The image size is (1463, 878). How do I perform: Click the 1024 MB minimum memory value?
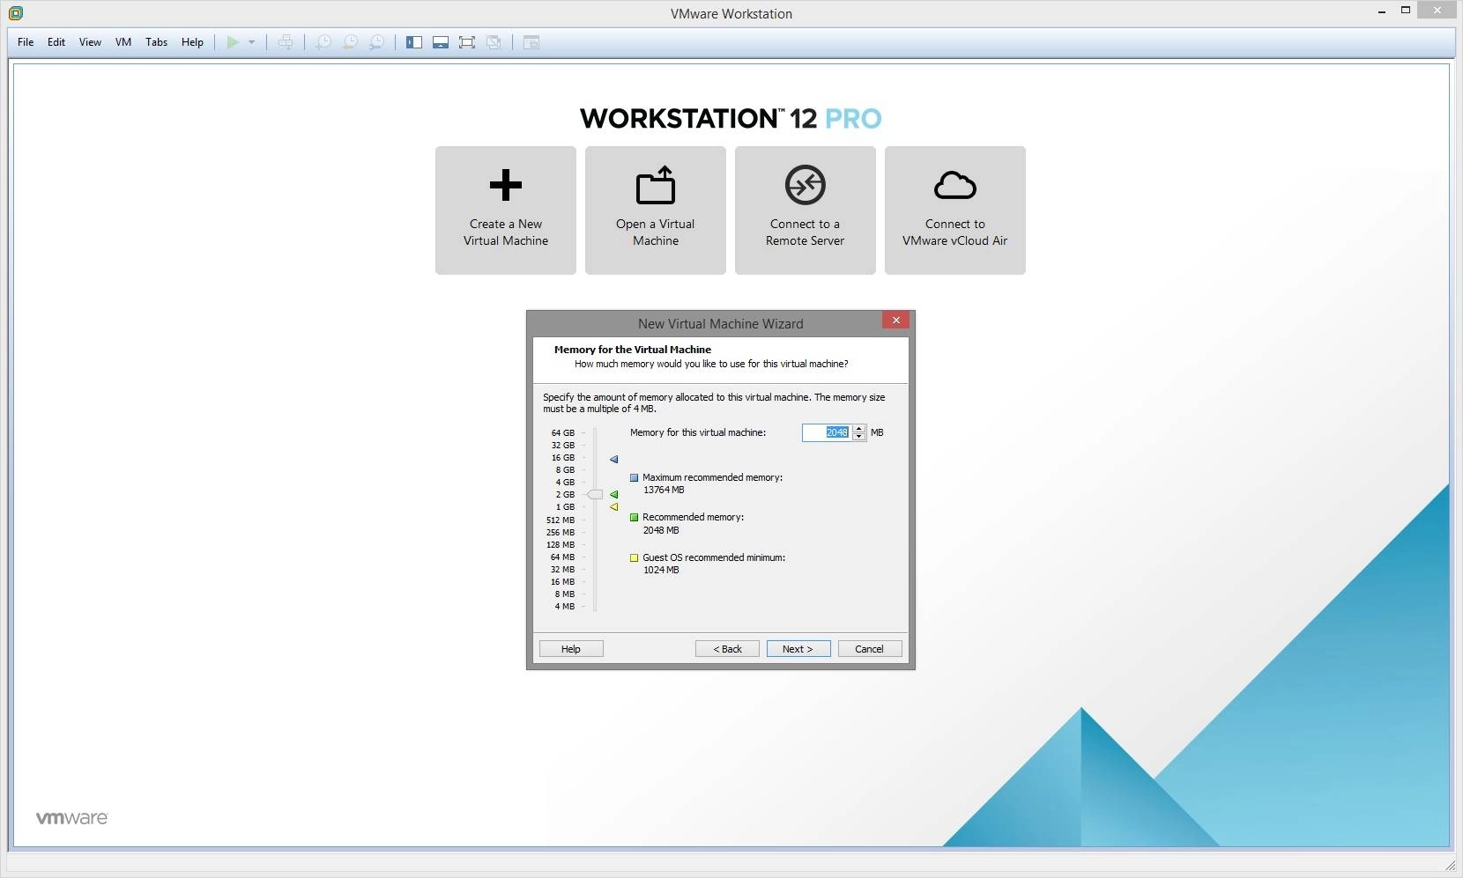[661, 570]
